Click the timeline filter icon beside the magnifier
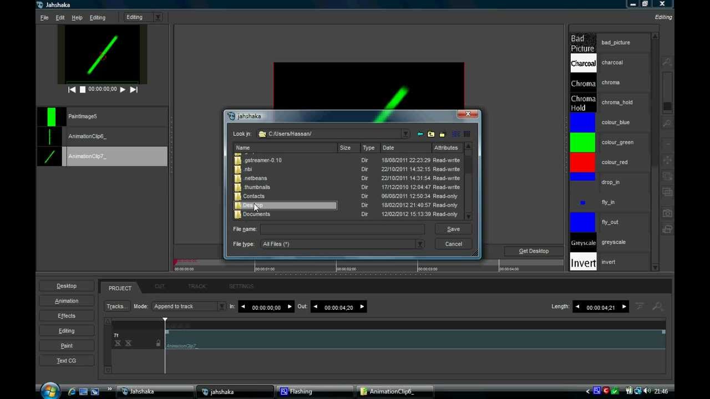This screenshot has width=710, height=399. click(640, 306)
